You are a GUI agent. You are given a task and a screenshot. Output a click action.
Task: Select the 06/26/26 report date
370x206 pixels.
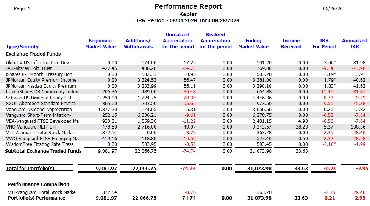(333, 9)
